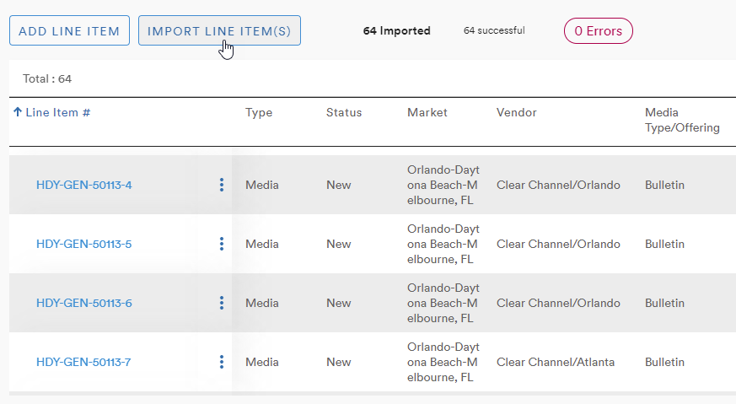
Task: Click the sort arrow beside Line Item #
Action: (x=18, y=112)
